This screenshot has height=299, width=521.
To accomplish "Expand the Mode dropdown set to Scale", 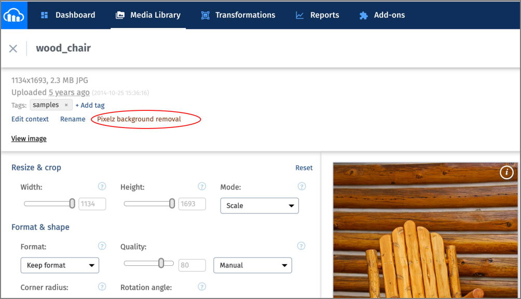I will (259, 206).
